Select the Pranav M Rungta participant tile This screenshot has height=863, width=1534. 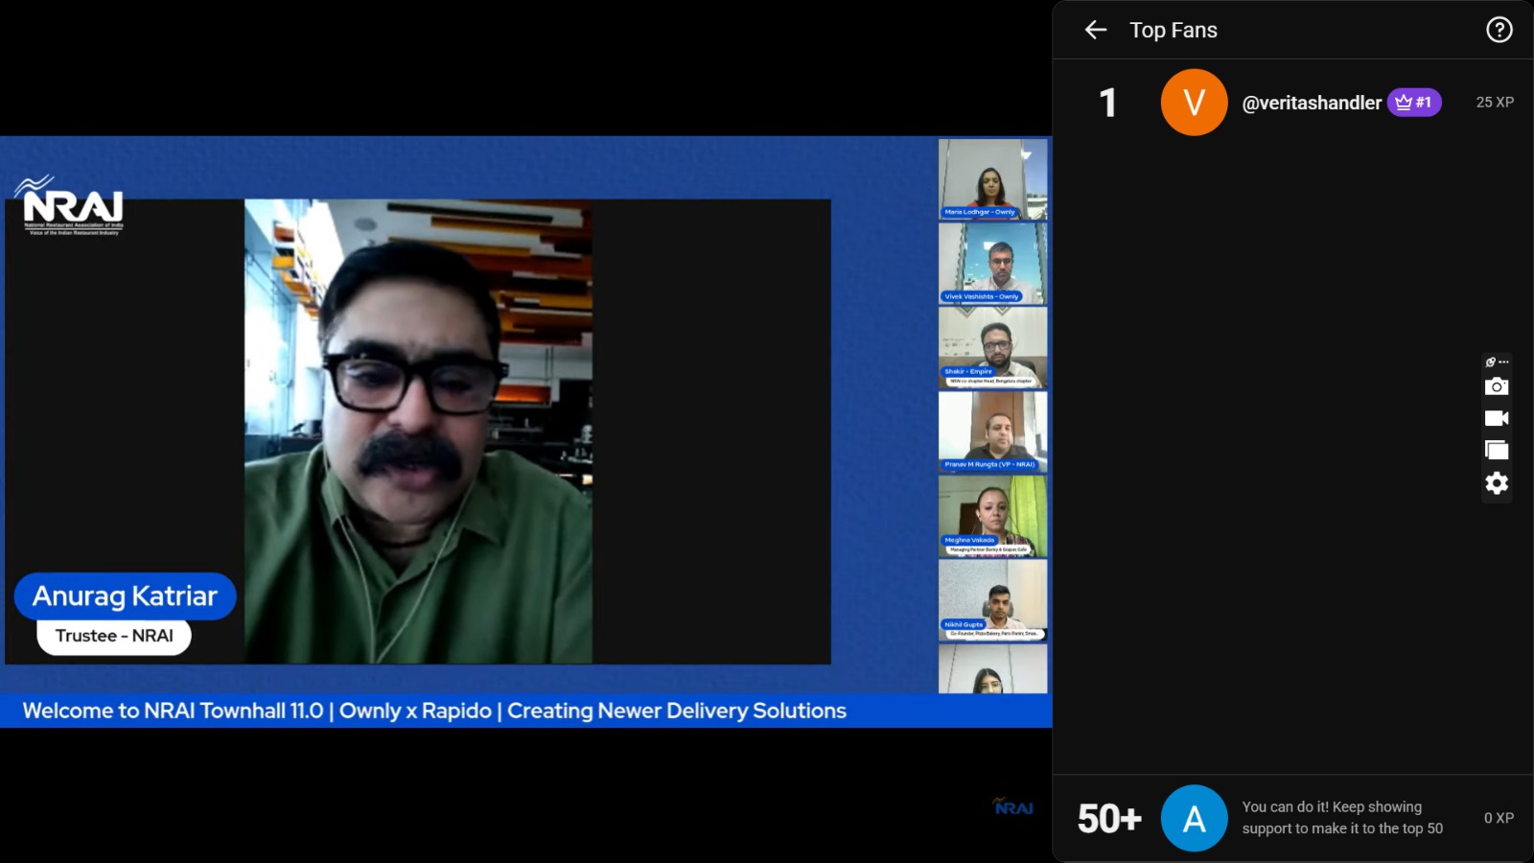pyautogui.click(x=992, y=431)
